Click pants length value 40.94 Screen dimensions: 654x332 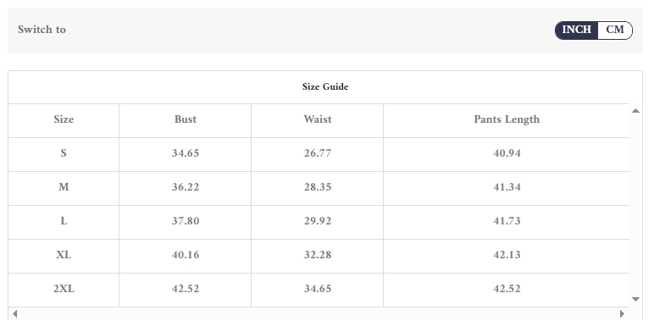pyautogui.click(x=507, y=153)
